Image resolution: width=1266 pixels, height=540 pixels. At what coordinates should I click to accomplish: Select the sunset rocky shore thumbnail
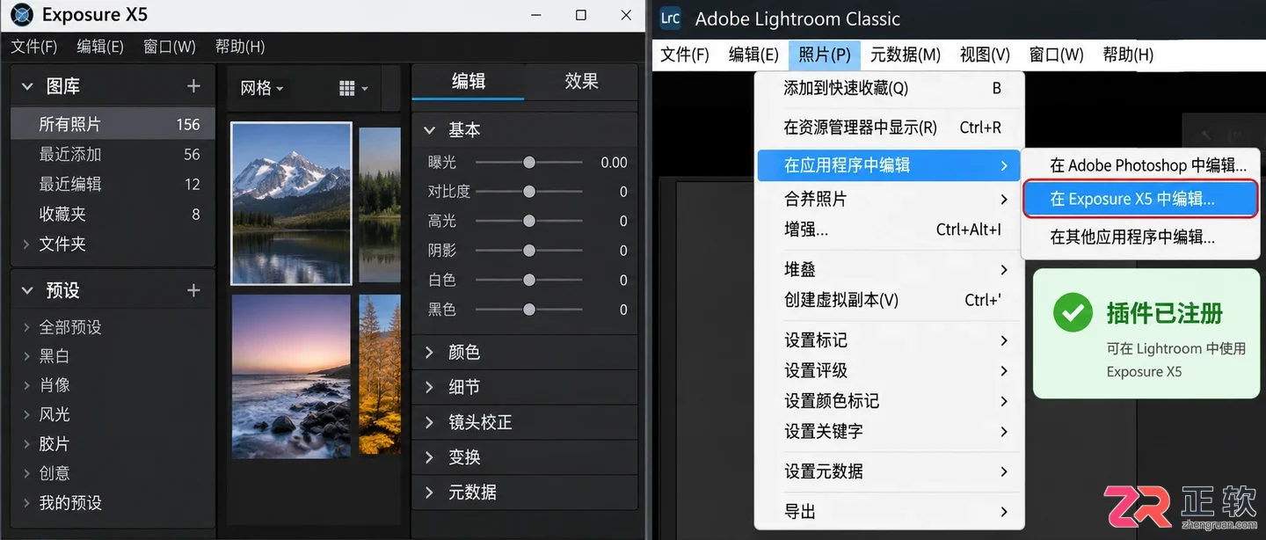pos(291,376)
